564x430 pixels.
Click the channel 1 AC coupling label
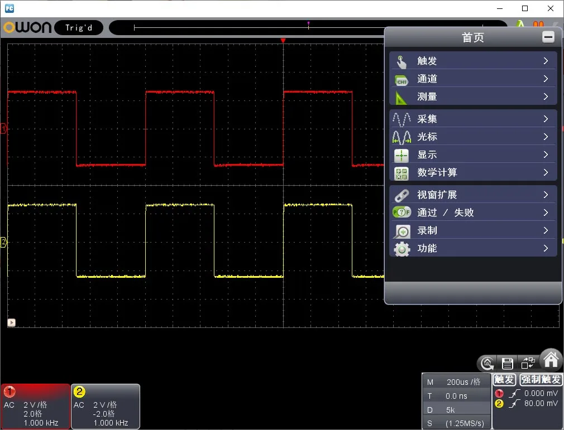tap(9, 405)
